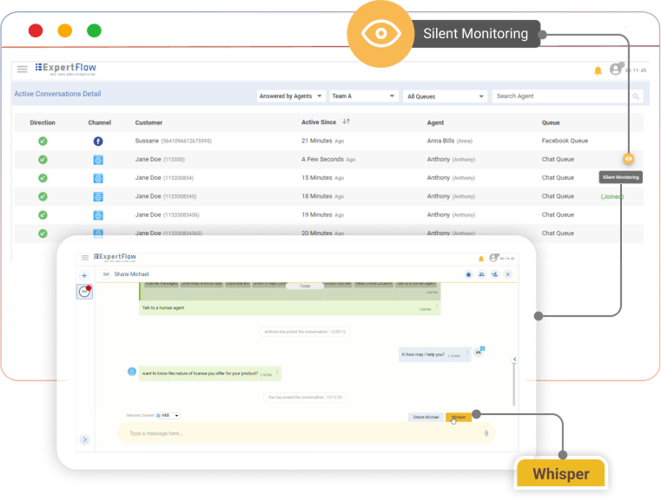The height and width of the screenshot is (501, 661).
Task: Click the search magnifier in Search Agent box
Action: (x=636, y=96)
